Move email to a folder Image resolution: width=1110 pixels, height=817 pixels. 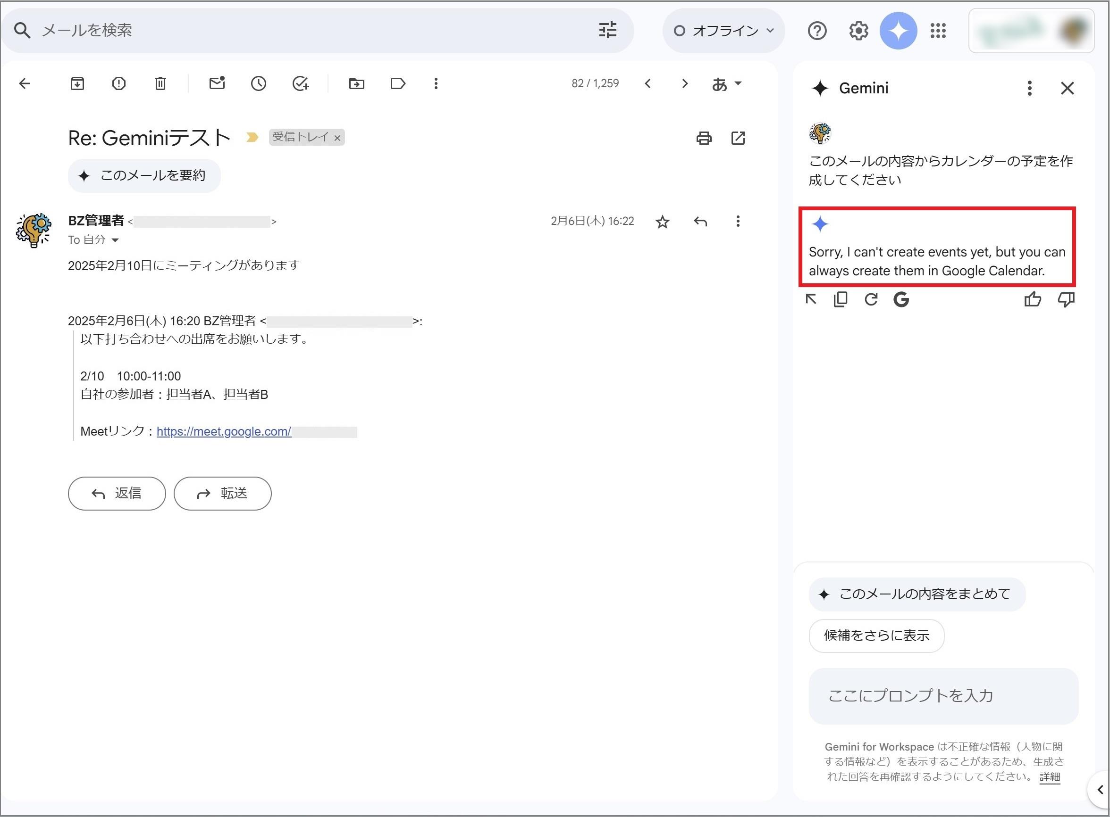click(356, 83)
